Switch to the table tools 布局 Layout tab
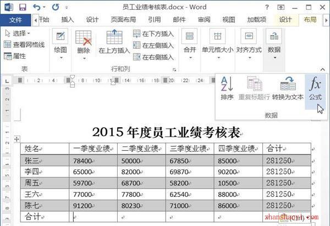The image size is (330, 226). point(310,20)
